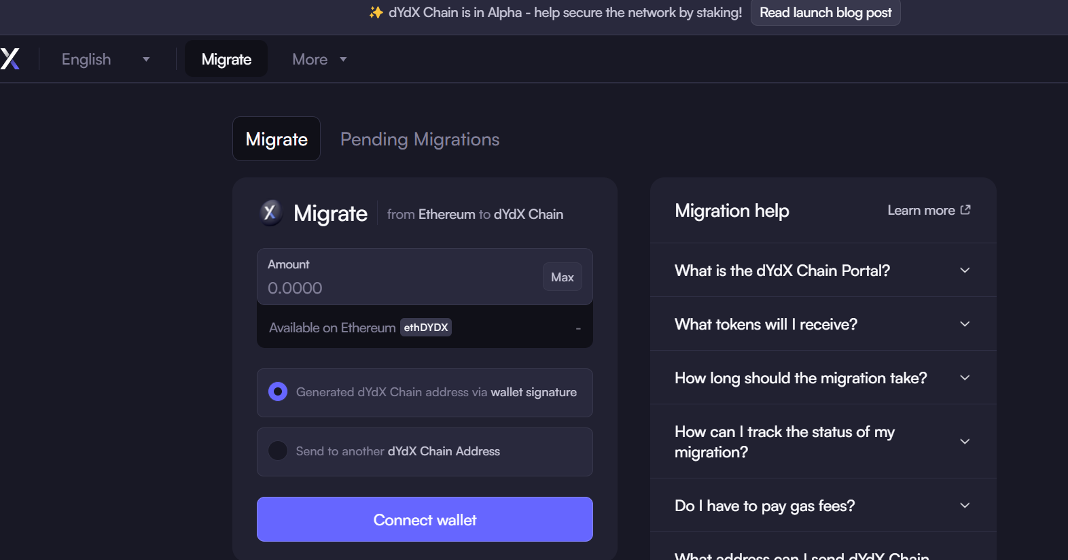Switch to the Pending Migrations tab
Viewport: 1068px width, 560px height.
(x=420, y=139)
